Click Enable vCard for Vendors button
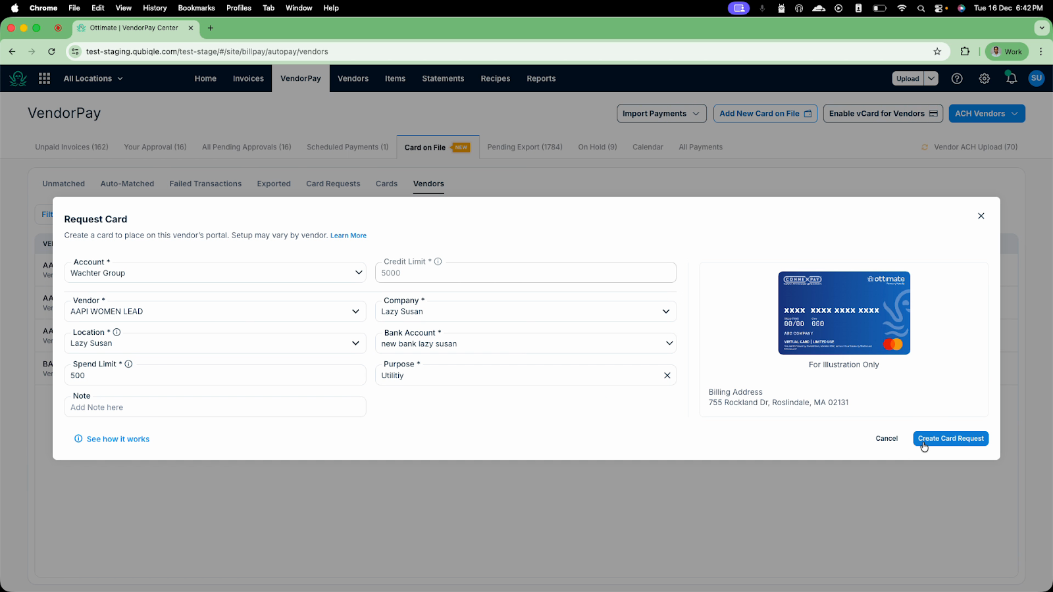Viewport: 1053px width, 592px height. (x=883, y=113)
